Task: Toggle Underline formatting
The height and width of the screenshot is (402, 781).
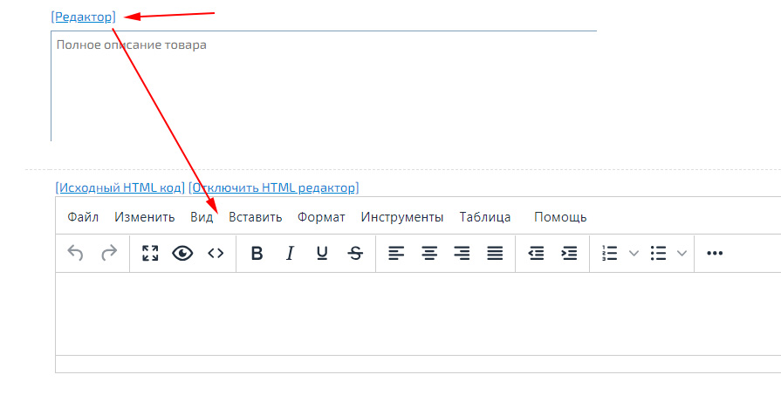Action: (322, 253)
